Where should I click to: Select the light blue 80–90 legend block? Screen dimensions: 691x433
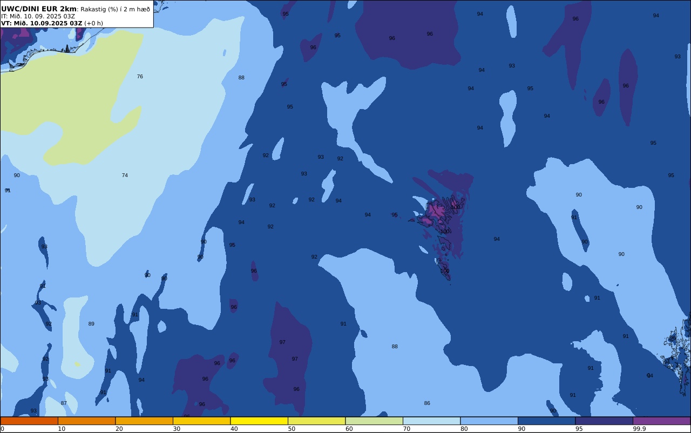coord(489,421)
